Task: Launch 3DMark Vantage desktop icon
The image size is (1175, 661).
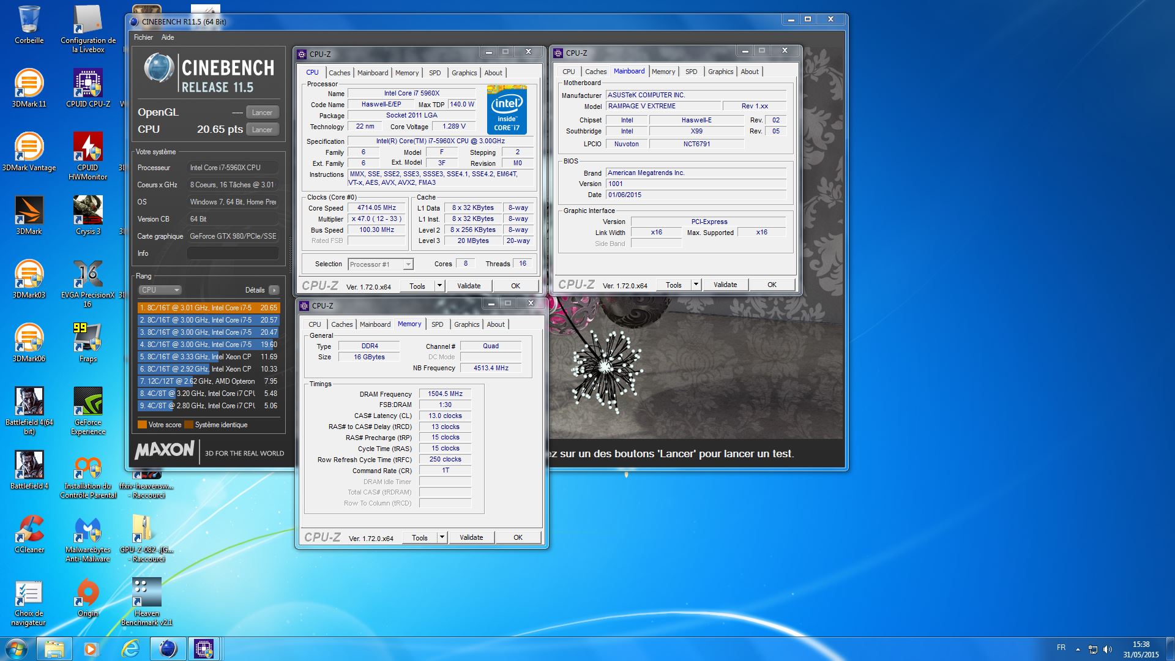Action: tap(29, 152)
